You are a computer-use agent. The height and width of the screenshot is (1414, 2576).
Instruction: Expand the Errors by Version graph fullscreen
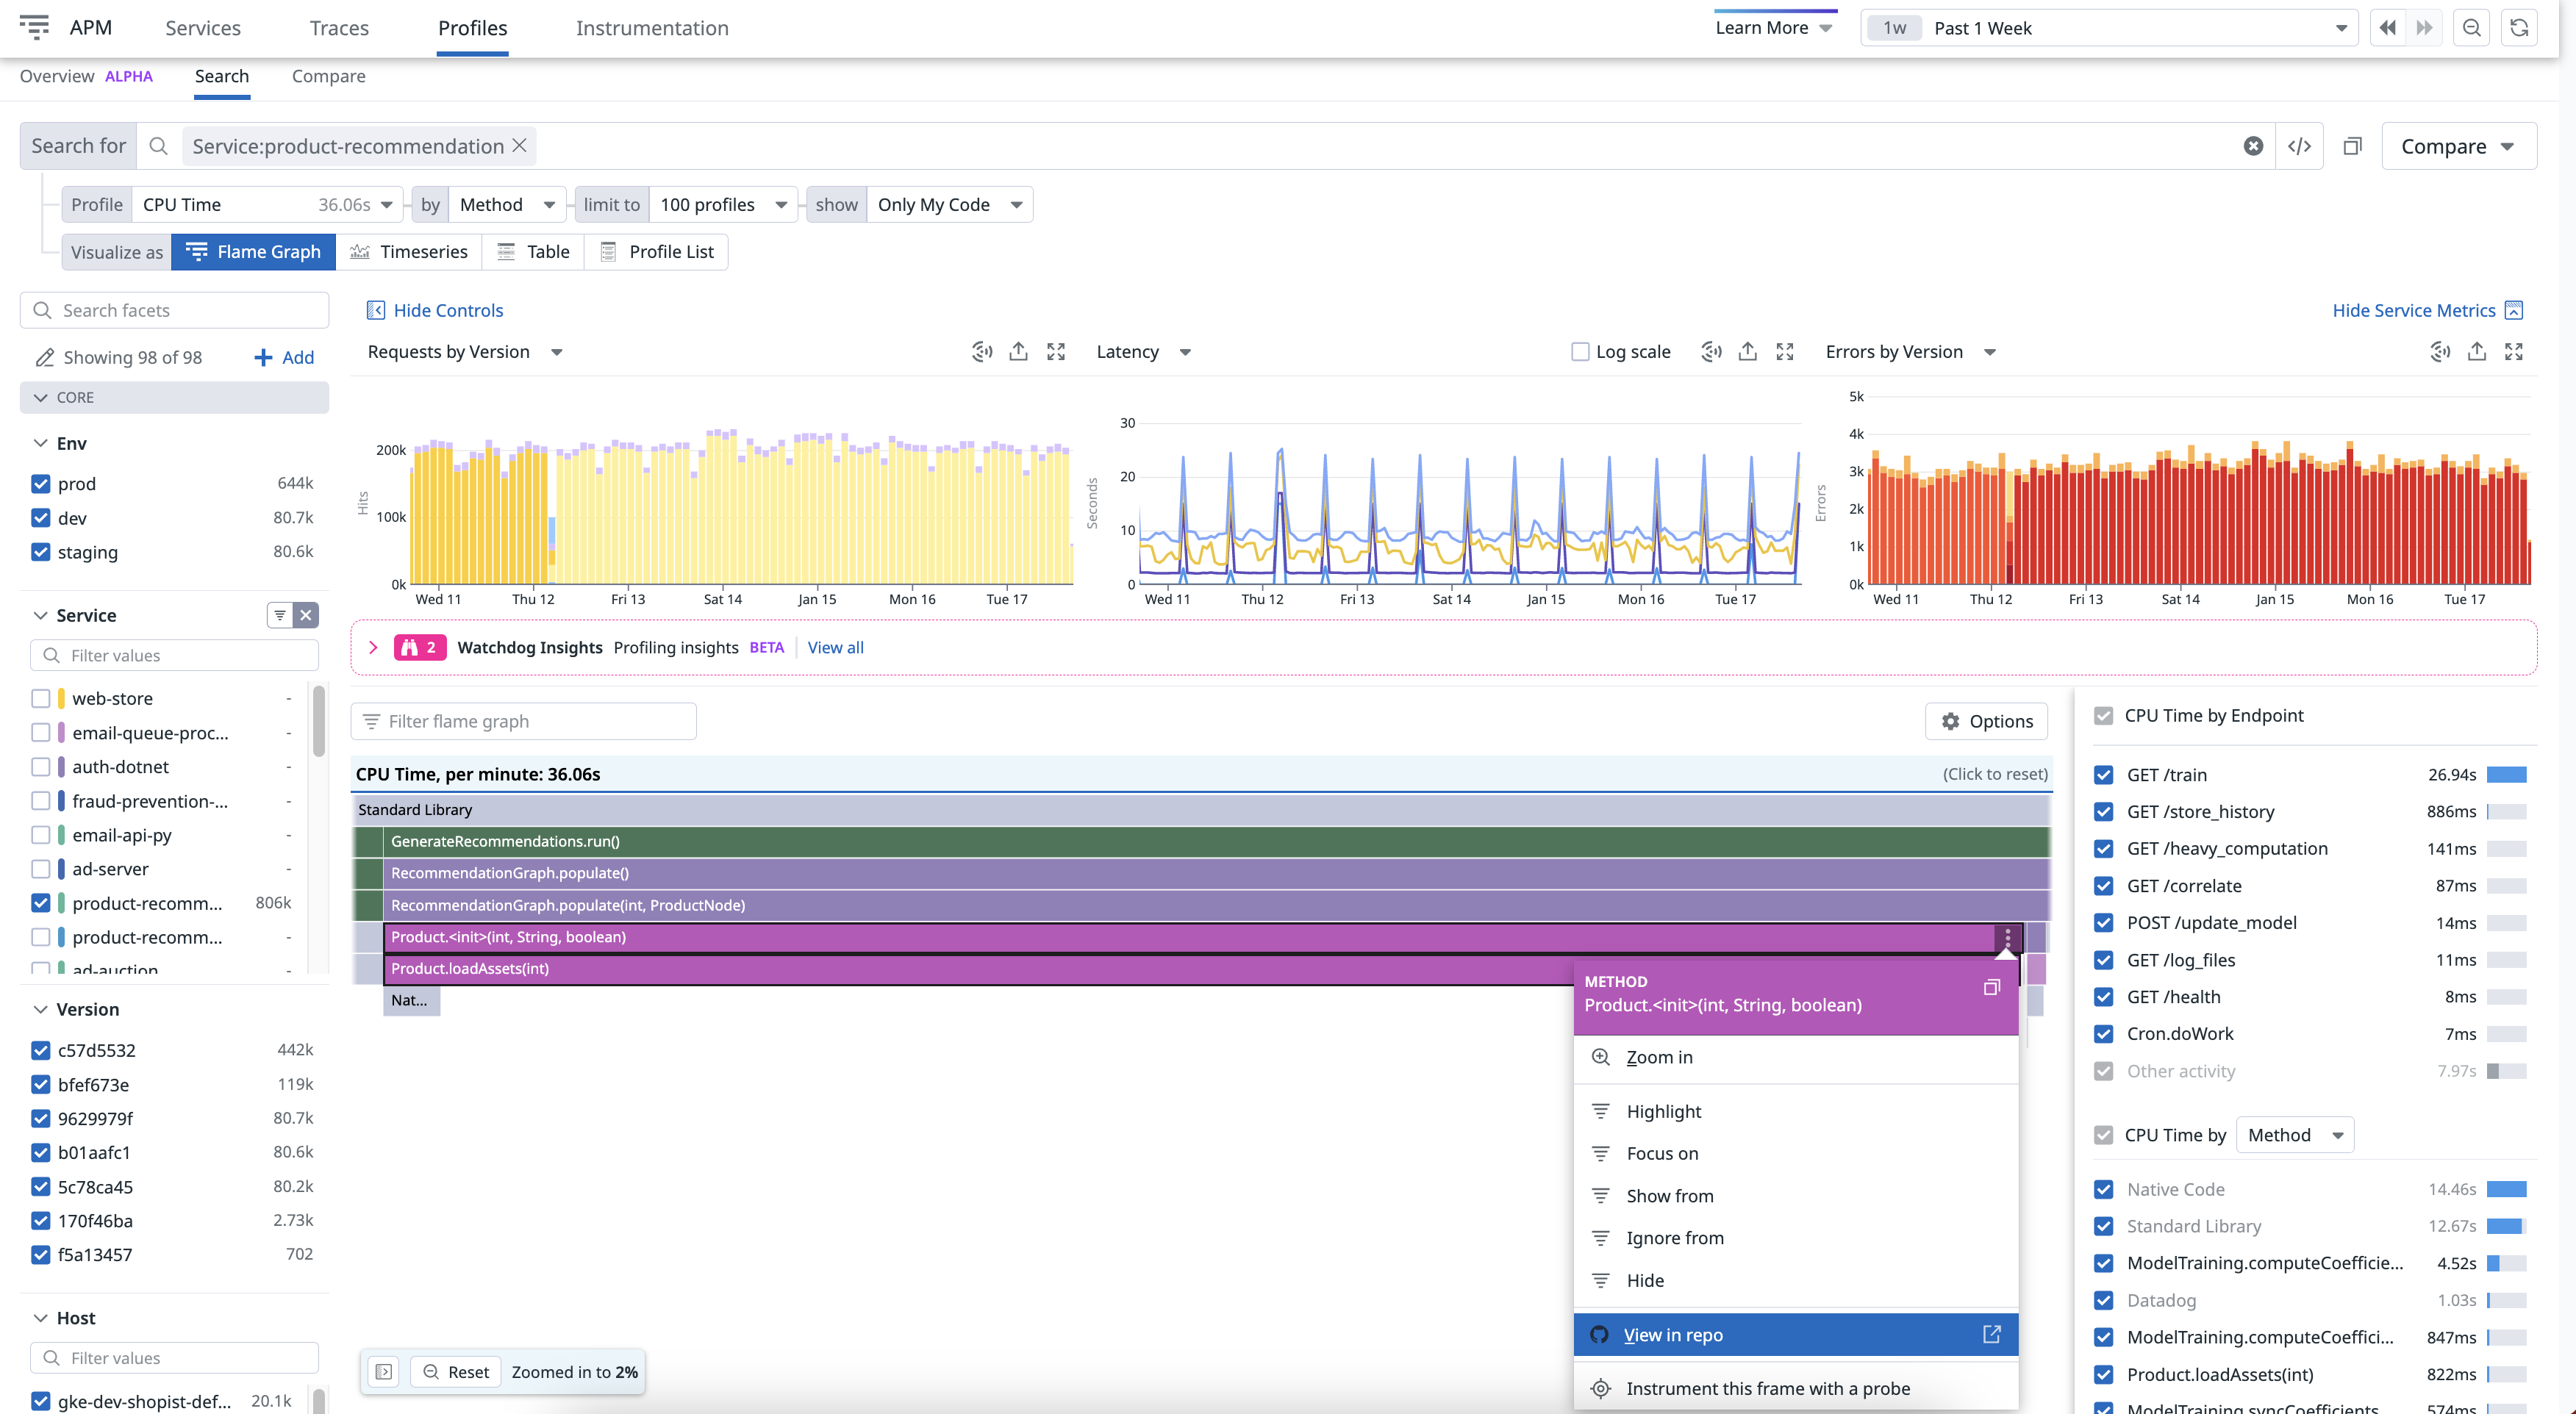click(x=2514, y=352)
